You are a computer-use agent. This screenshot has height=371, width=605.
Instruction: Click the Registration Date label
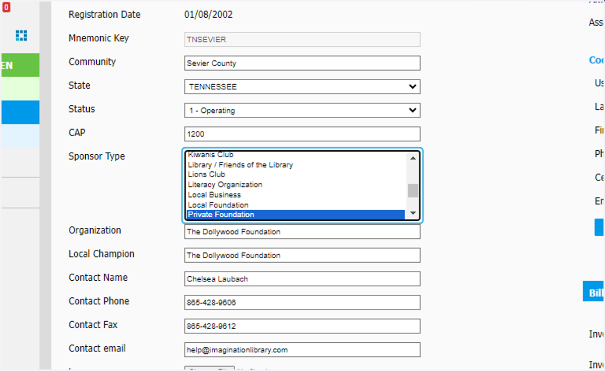pos(104,15)
